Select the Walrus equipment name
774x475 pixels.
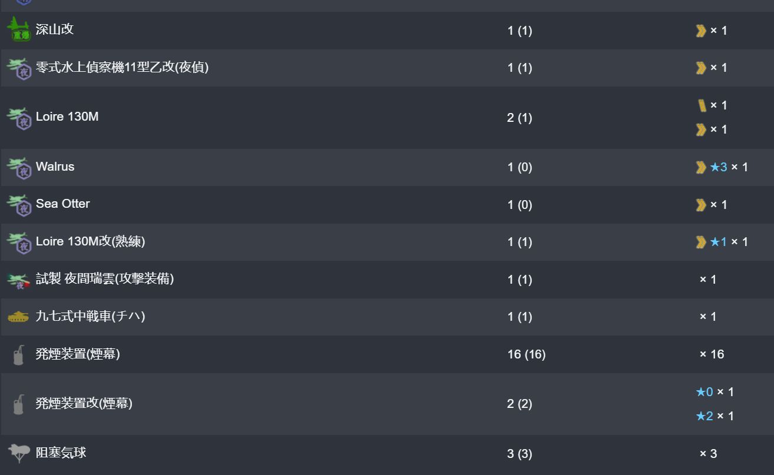pos(55,167)
